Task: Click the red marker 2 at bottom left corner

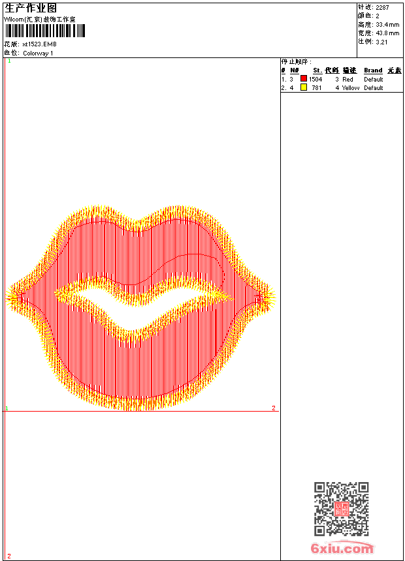Action: 9,556
